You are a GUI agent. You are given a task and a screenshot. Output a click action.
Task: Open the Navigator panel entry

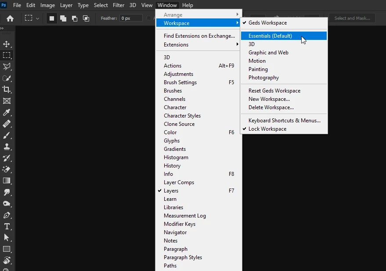(198, 232)
